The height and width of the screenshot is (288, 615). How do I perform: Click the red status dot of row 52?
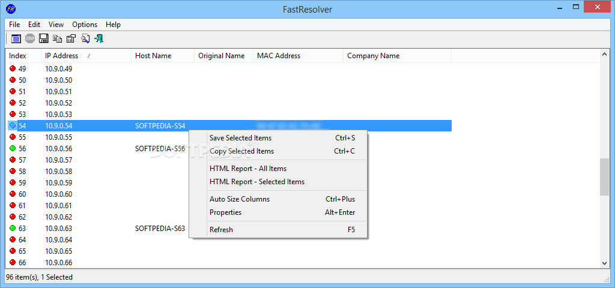13,103
